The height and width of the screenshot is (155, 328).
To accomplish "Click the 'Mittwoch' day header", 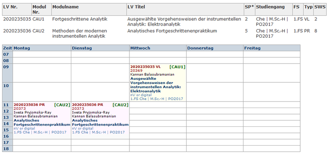I will 158,48.
